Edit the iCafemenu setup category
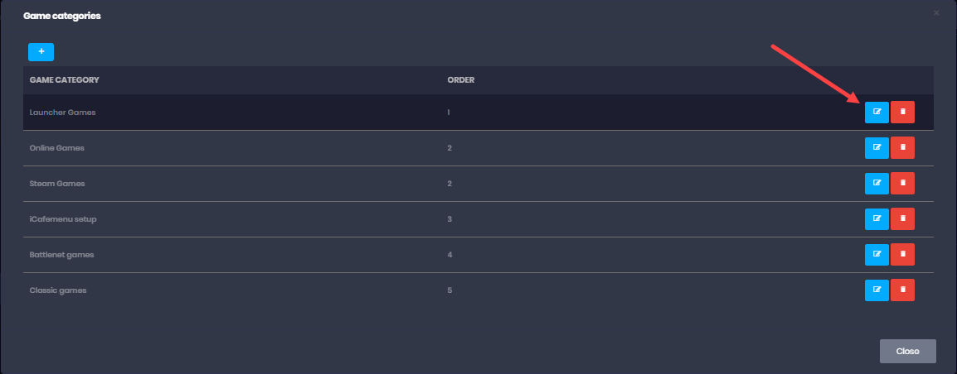Viewport: 957px width, 374px height. 877,219
